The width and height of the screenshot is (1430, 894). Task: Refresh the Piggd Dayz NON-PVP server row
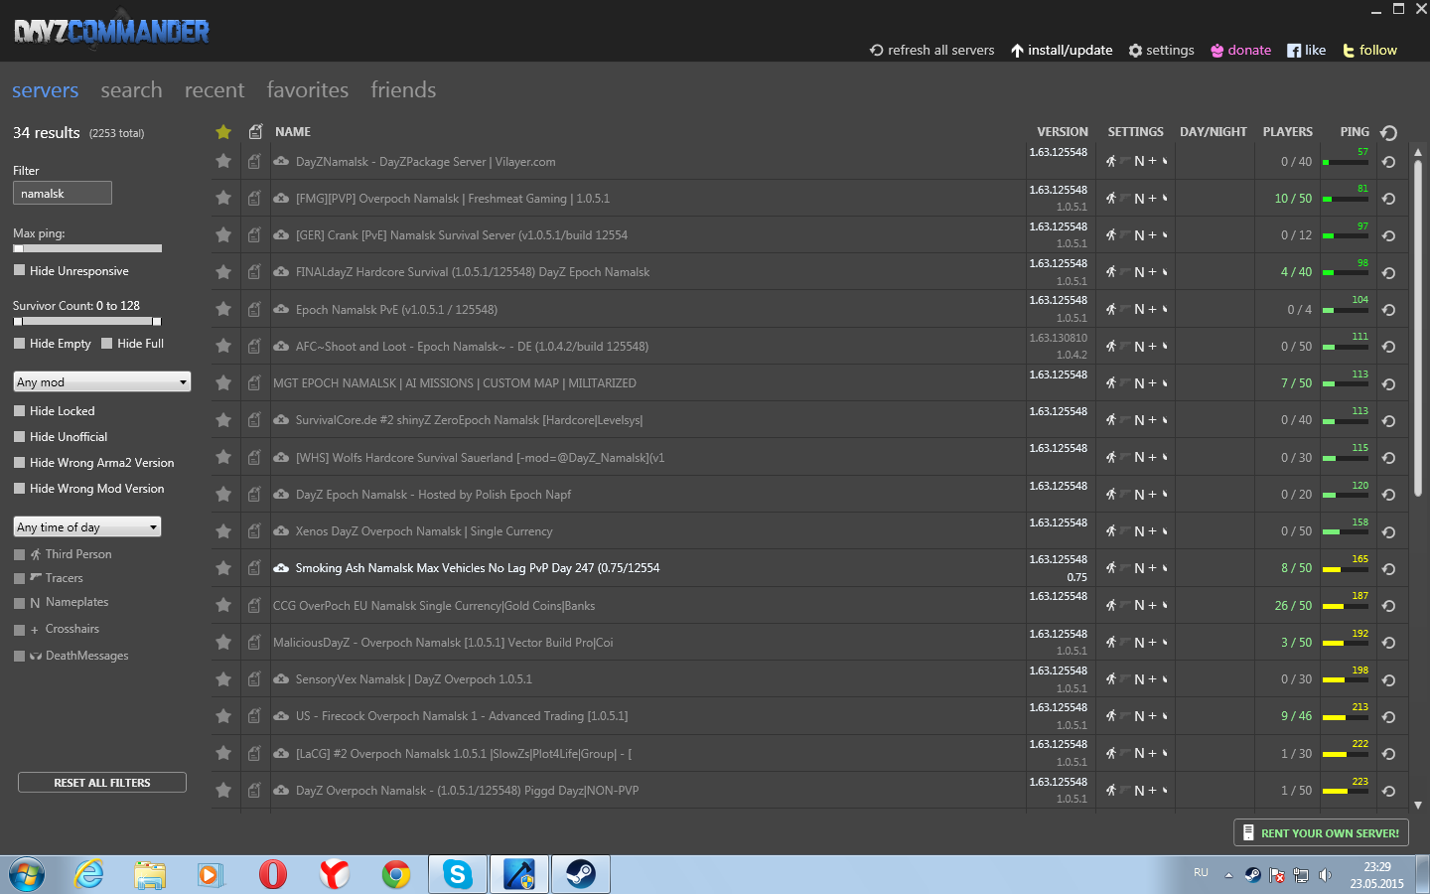1389,792
